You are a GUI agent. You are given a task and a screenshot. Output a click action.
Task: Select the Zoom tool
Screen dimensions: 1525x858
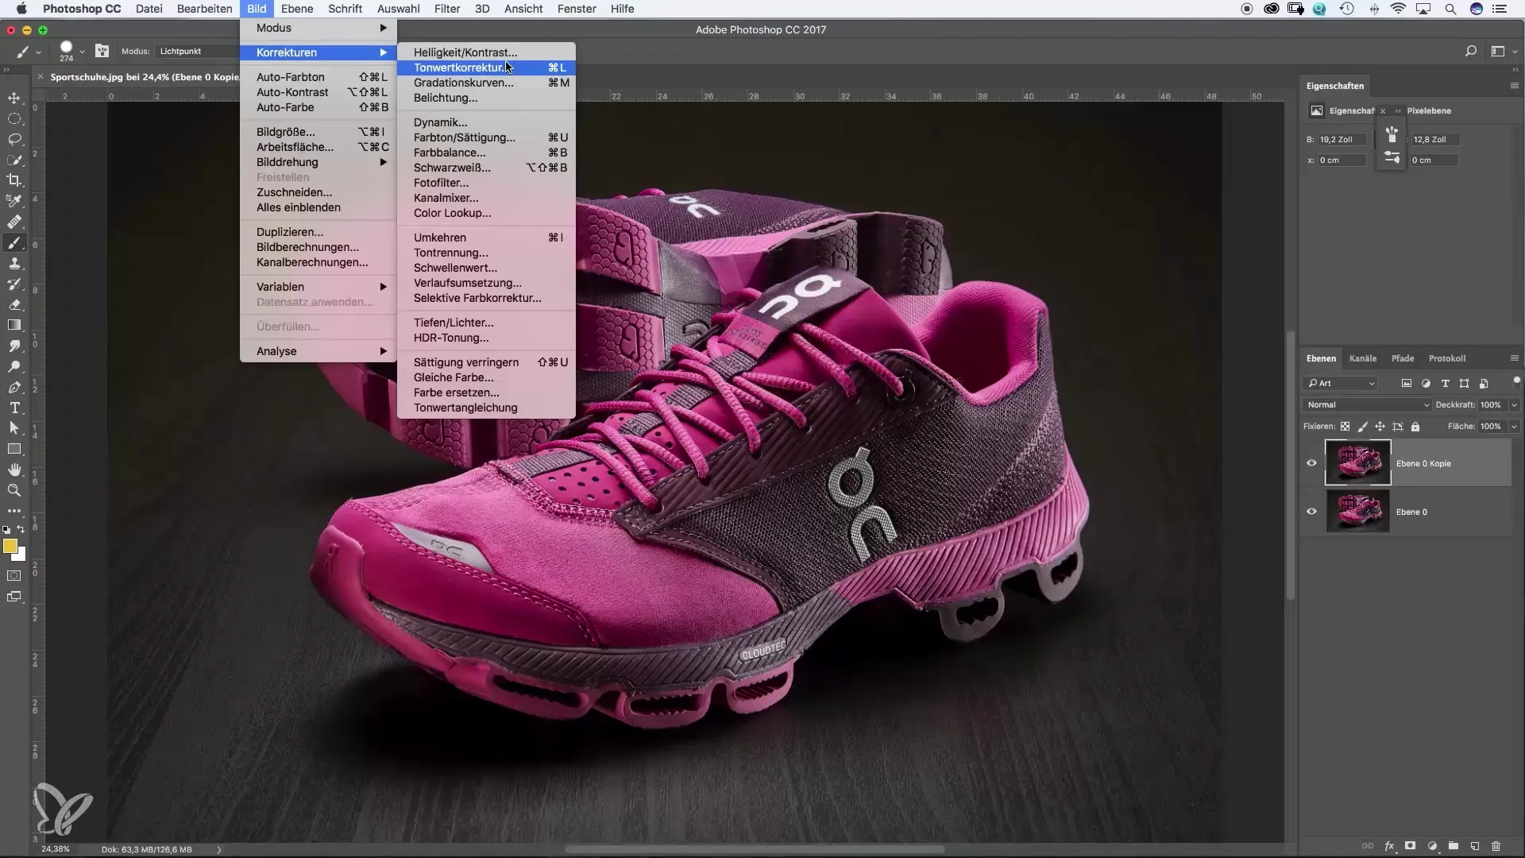[14, 490]
